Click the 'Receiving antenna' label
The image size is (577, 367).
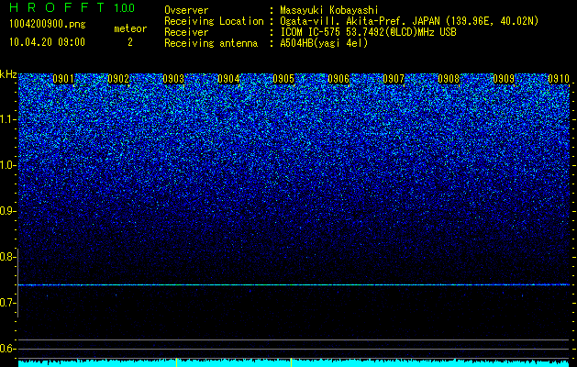coord(211,43)
